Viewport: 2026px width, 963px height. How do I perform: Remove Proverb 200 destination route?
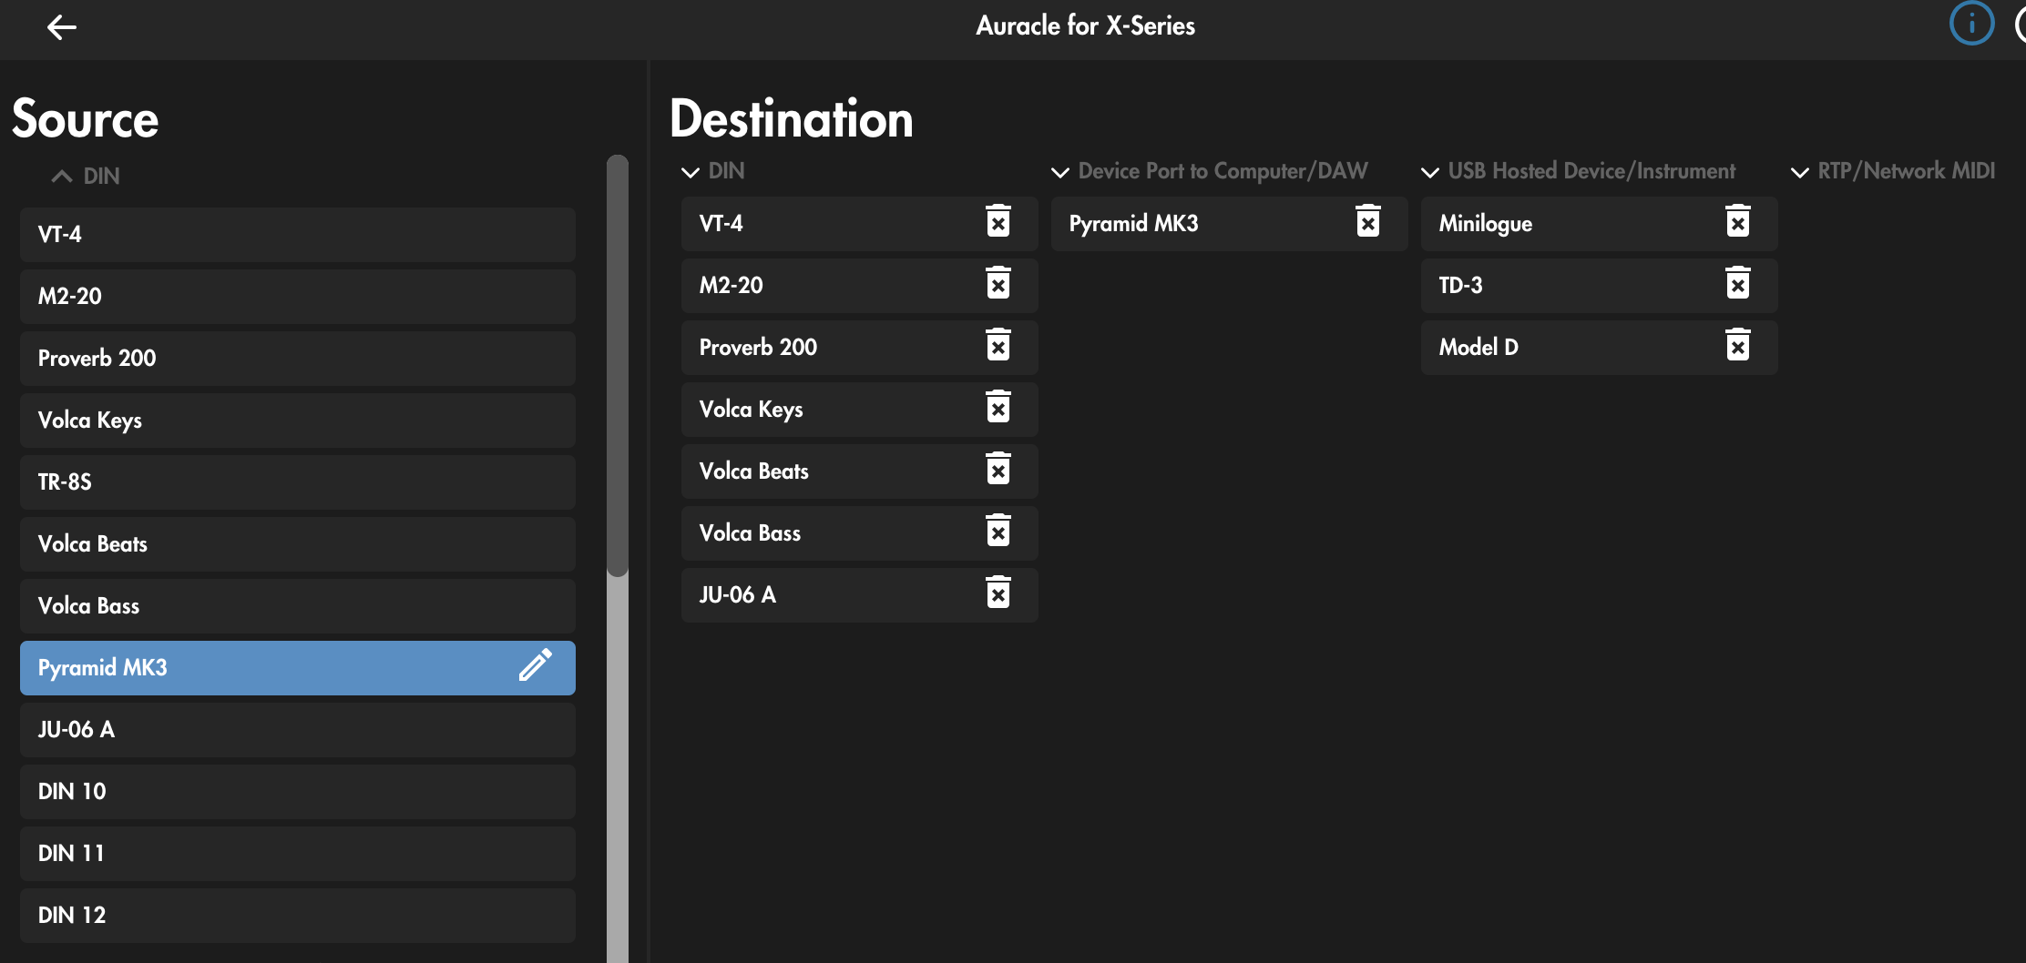click(998, 345)
